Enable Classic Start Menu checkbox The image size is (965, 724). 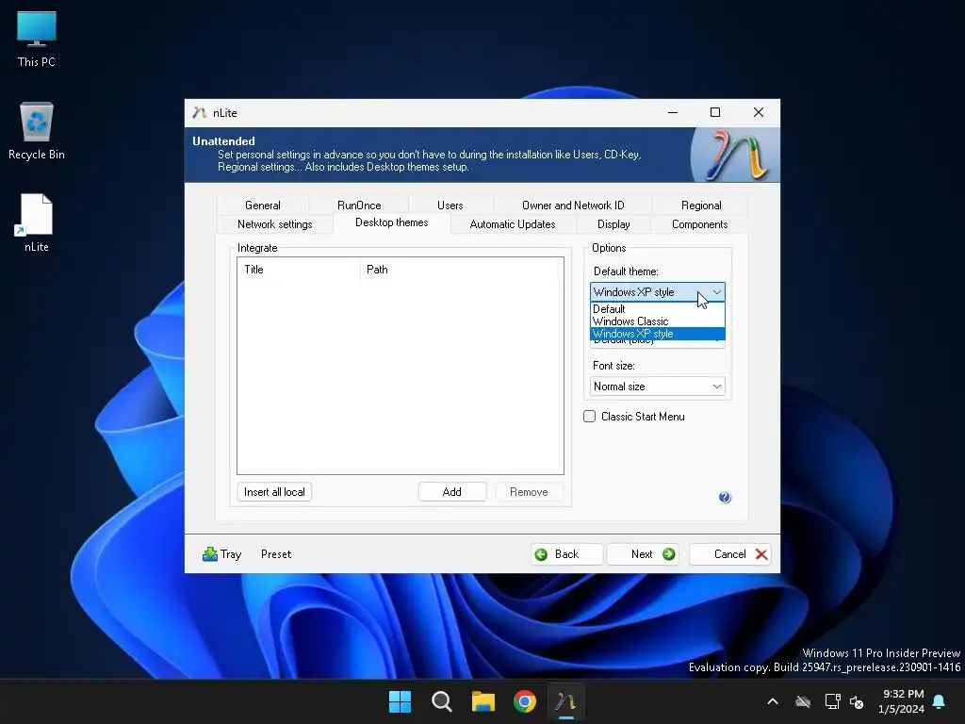[x=590, y=416]
